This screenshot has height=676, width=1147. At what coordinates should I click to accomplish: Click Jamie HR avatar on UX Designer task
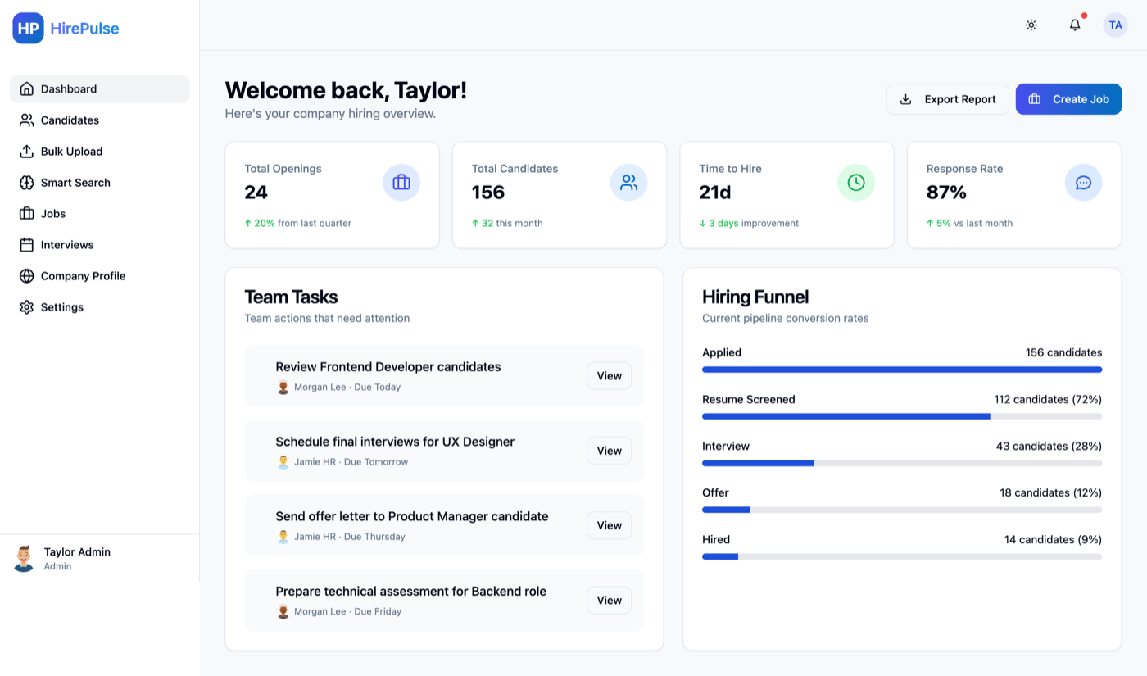pos(283,461)
